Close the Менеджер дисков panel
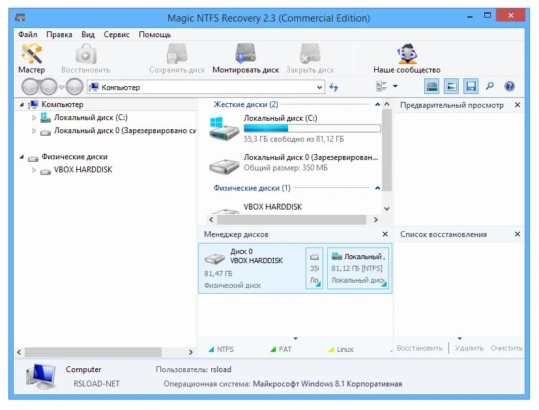 (385, 234)
